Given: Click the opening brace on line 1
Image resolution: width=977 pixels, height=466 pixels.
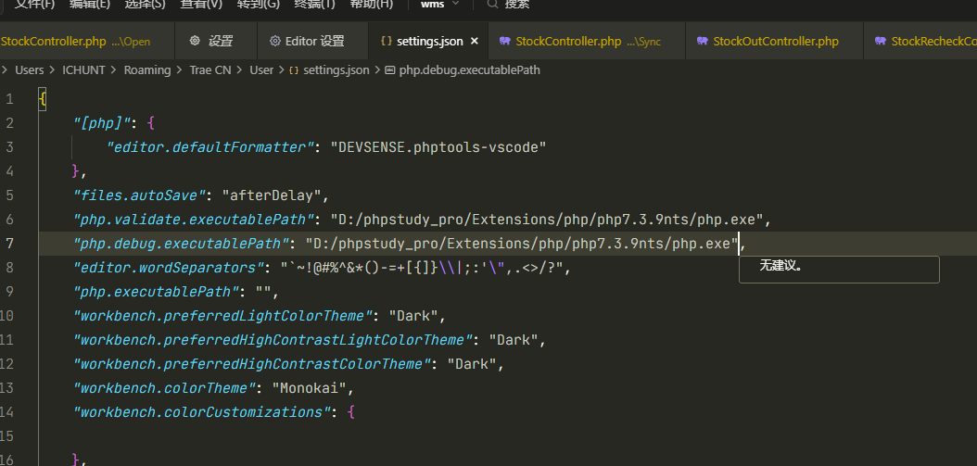Looking at the screenshot, I should pos(43,99).
